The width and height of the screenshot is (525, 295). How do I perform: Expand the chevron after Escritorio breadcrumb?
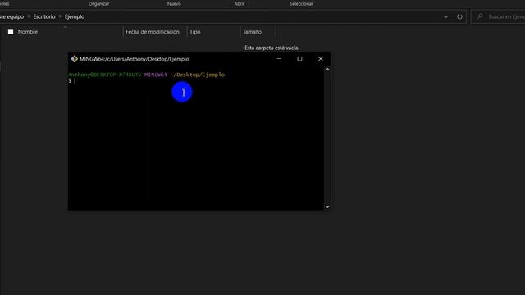(x=60, y=16)
